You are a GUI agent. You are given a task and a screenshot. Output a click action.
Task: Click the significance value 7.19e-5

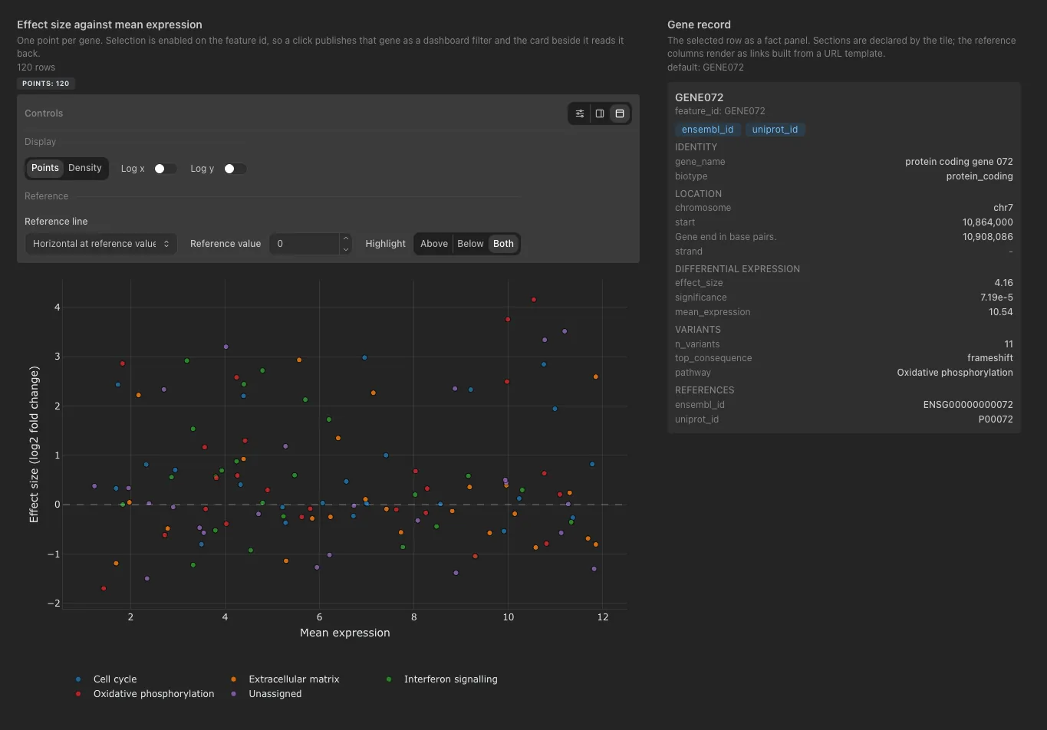click(x=996, y=298)
